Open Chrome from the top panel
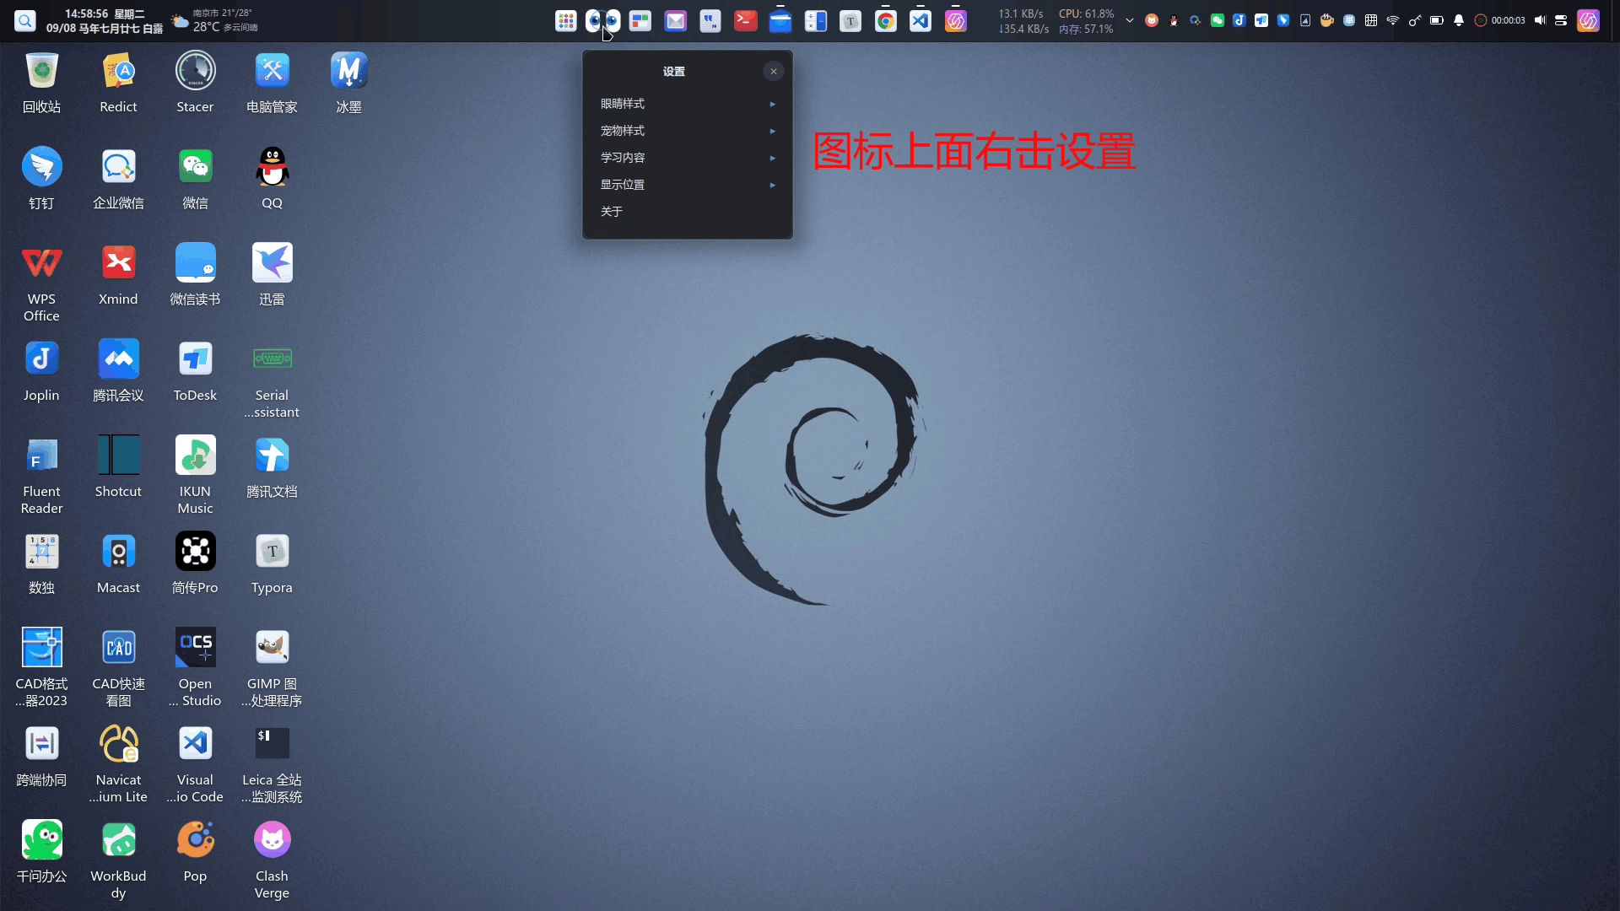This screenshot has width=1620, height=911. [886, 21]
